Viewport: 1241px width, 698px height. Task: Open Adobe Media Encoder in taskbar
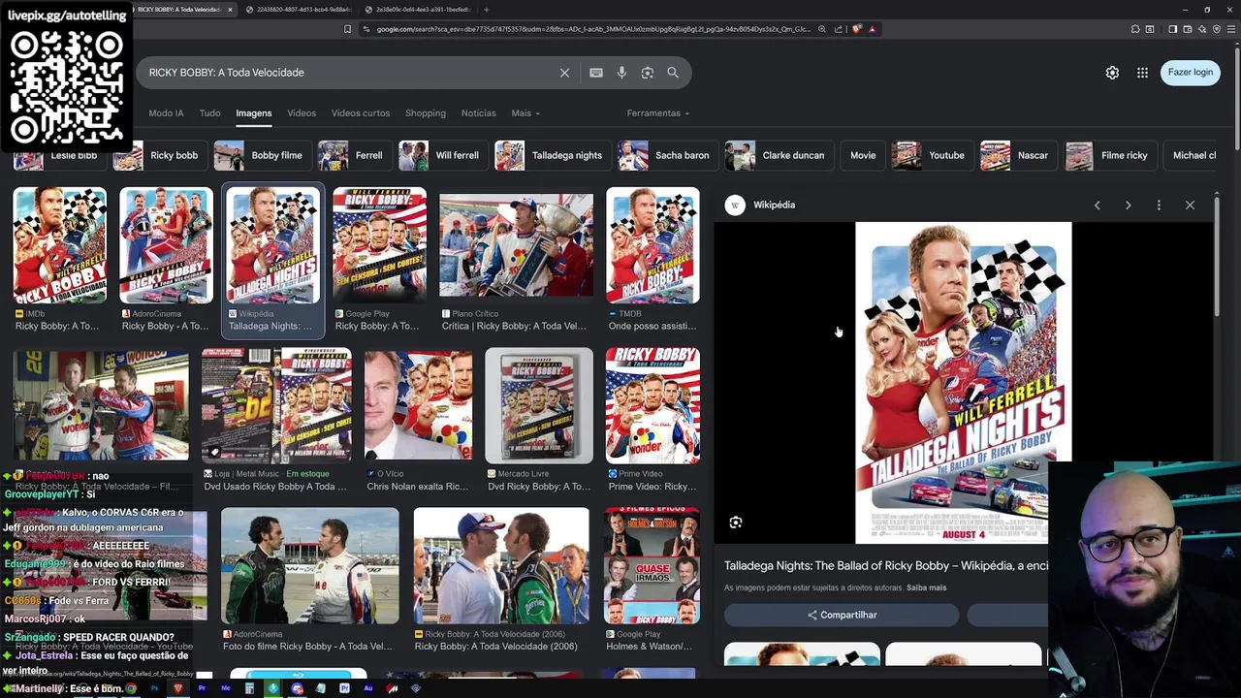[x=226, y=688]
